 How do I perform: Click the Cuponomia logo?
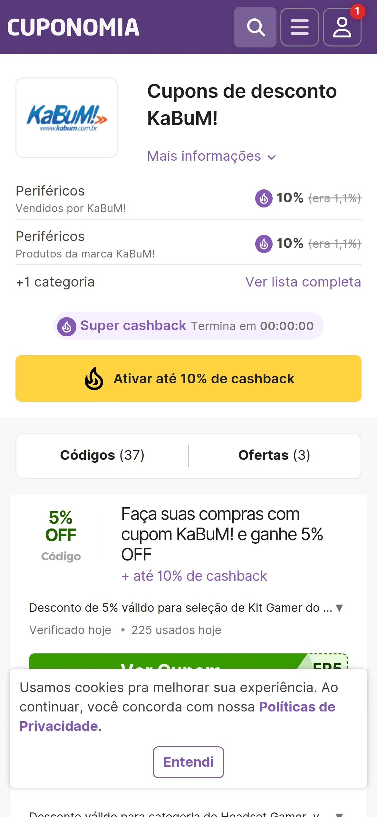pos(73,27)
